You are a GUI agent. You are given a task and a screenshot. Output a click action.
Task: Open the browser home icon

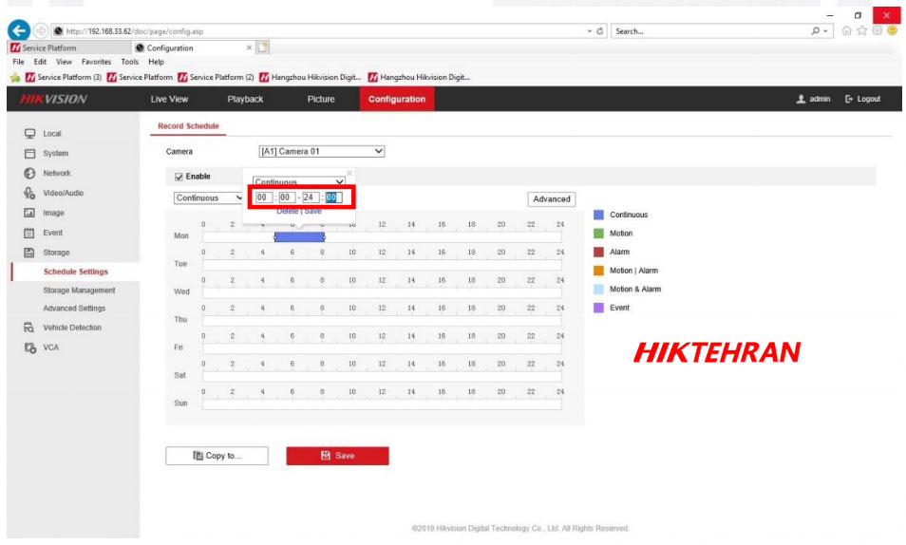(x=846, y=30)
